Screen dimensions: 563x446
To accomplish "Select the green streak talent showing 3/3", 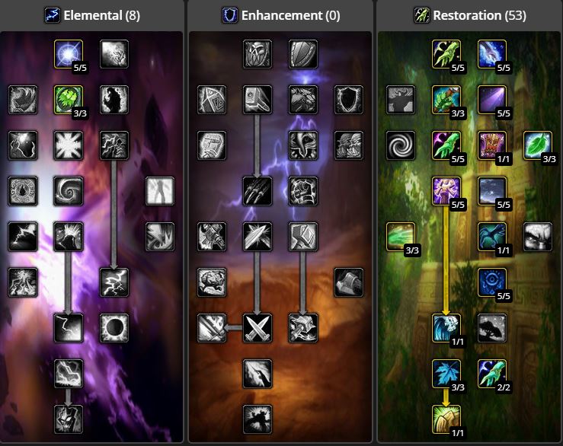I will pos(401,237).
